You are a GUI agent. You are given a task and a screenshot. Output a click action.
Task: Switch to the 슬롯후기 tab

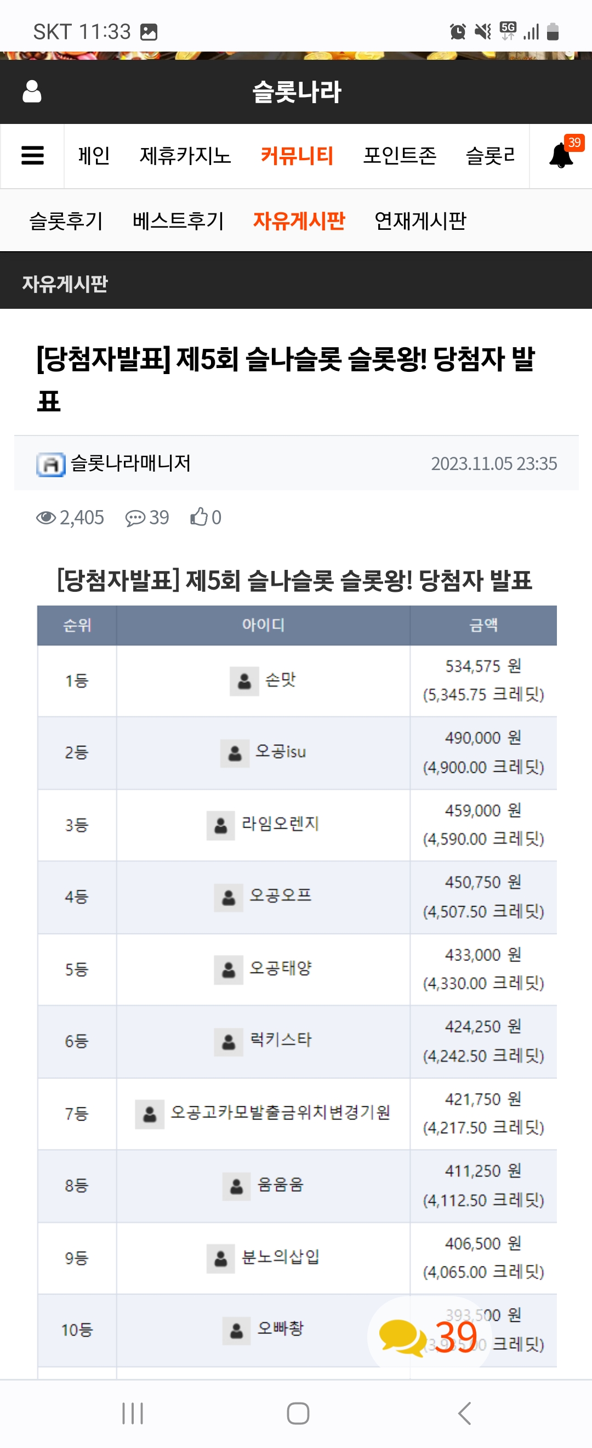pyautogui.click(x=66, y=221)
